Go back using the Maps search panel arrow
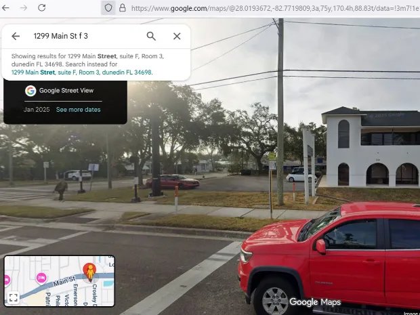 coord(16,36)
